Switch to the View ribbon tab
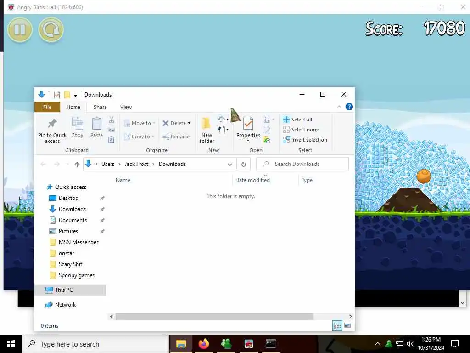470x353 pixels. coord(126,107)
